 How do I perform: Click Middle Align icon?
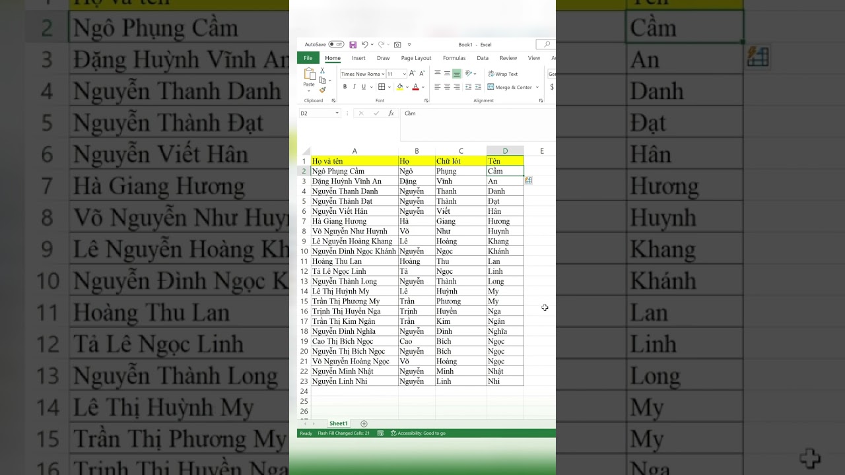(x=447, y=74)
